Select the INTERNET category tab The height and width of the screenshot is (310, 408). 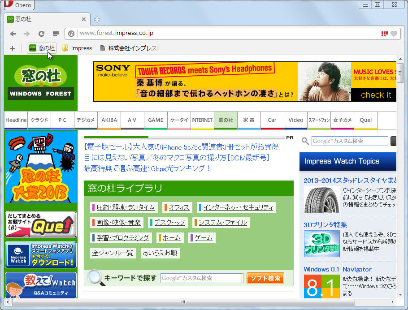(x=202, y=120)
